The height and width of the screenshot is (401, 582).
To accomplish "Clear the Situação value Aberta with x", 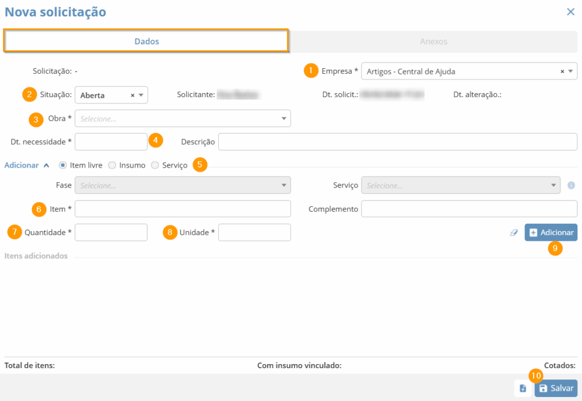I will 132,95.
